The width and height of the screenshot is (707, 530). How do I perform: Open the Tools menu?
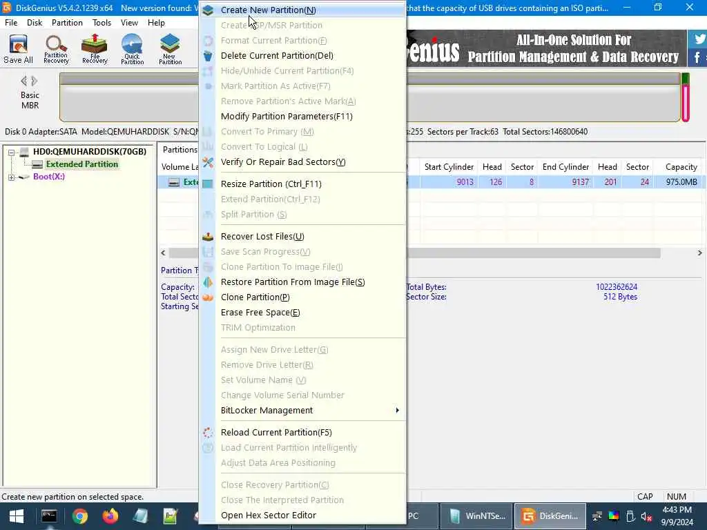101,23
